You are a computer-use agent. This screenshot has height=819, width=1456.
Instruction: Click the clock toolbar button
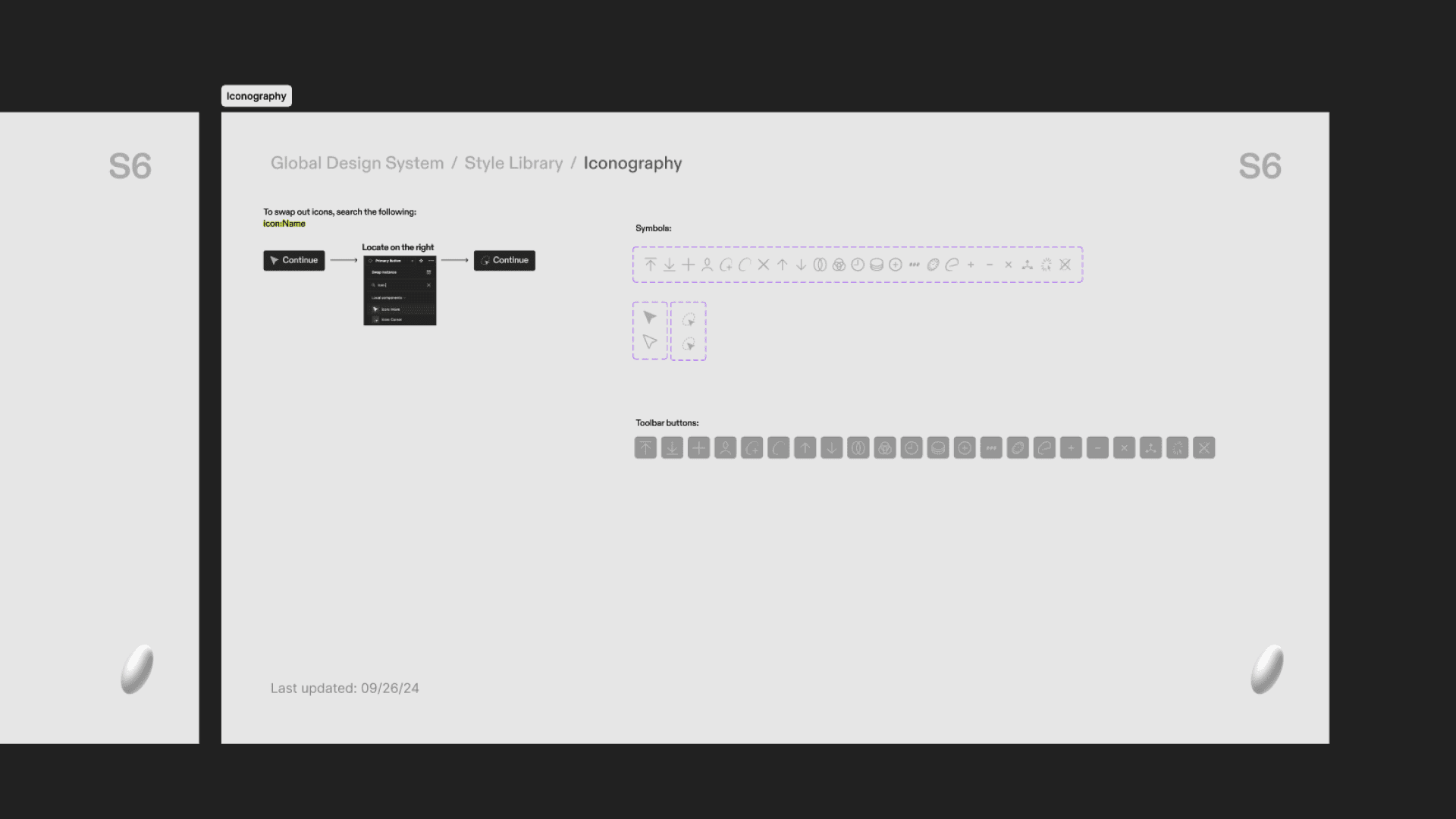pyautogui.click(x=912, y=448)
